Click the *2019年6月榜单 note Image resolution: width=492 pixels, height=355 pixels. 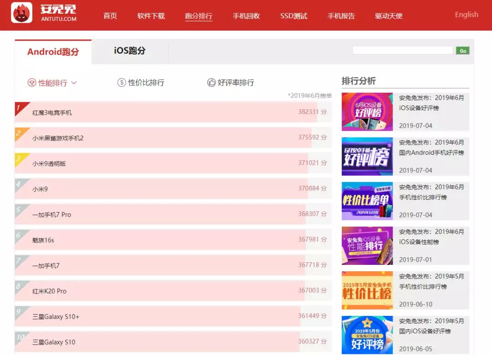[x=310, y=95]
